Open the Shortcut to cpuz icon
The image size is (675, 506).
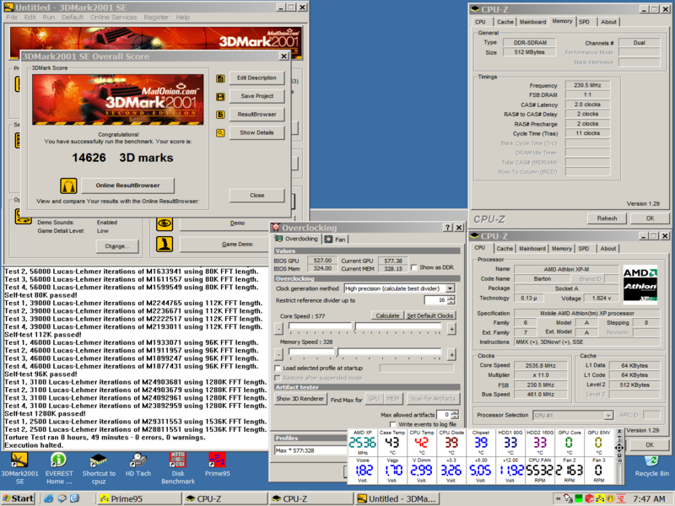tap(99, 460)
